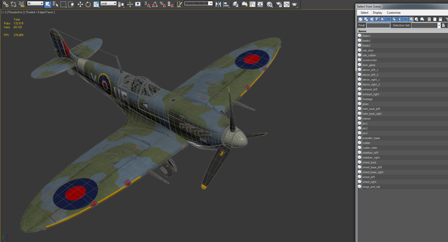Image resolution: width=448 pixels, height=242 pixels.
Task: Open the Shaded + Edged Faces menu
Action: 40,12
